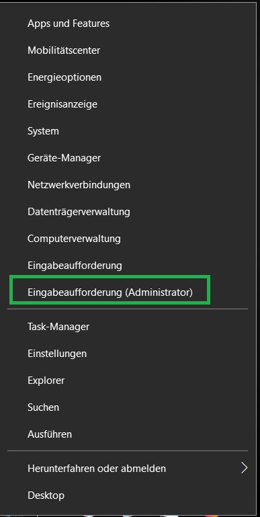Click the green highlighted Administrator entry box

[110, 290]
